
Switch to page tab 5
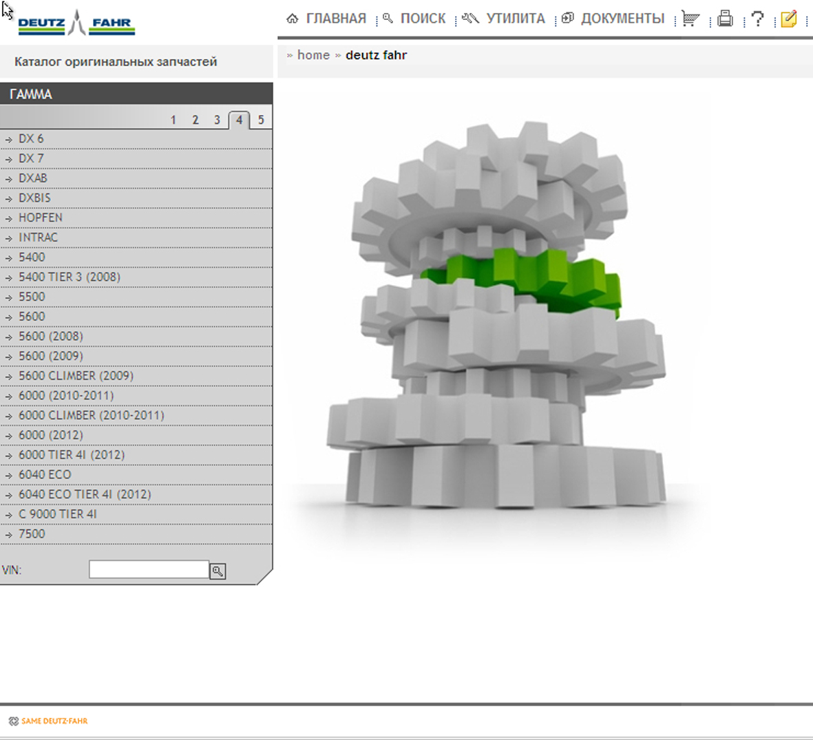click(x=261, y=120)
